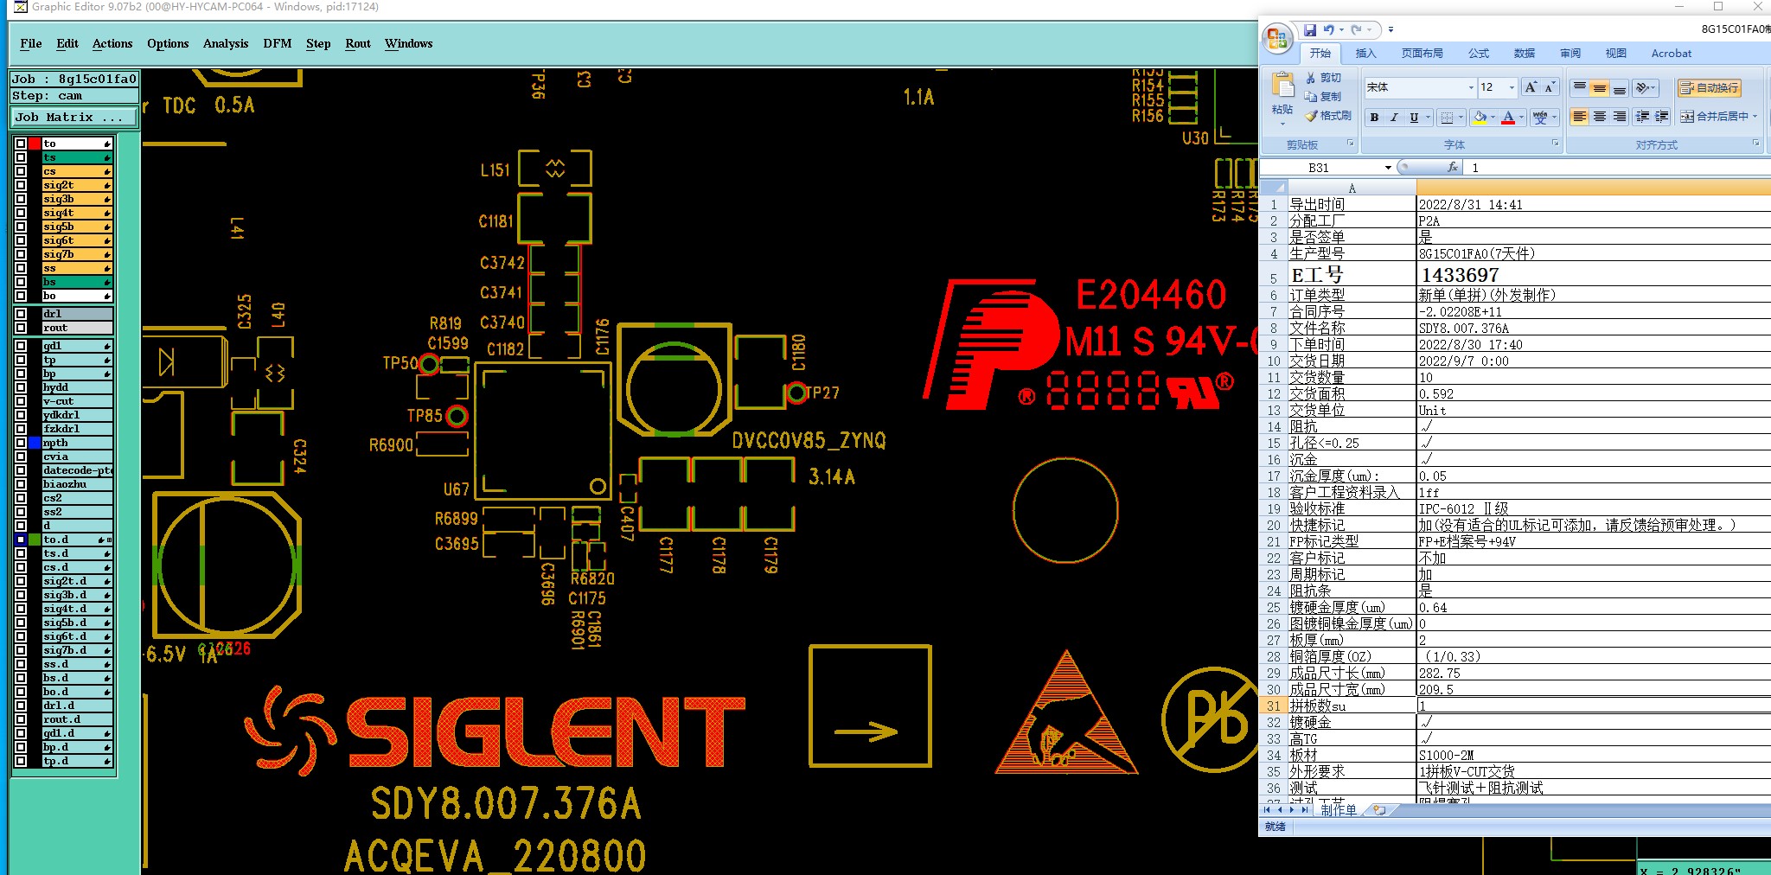Open the font name dropdown (宋体)
The height and width of the screenshot is (875, 1771).
click(1471, 87)
